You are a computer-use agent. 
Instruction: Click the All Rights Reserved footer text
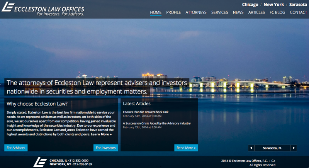(x=262, y=165)
